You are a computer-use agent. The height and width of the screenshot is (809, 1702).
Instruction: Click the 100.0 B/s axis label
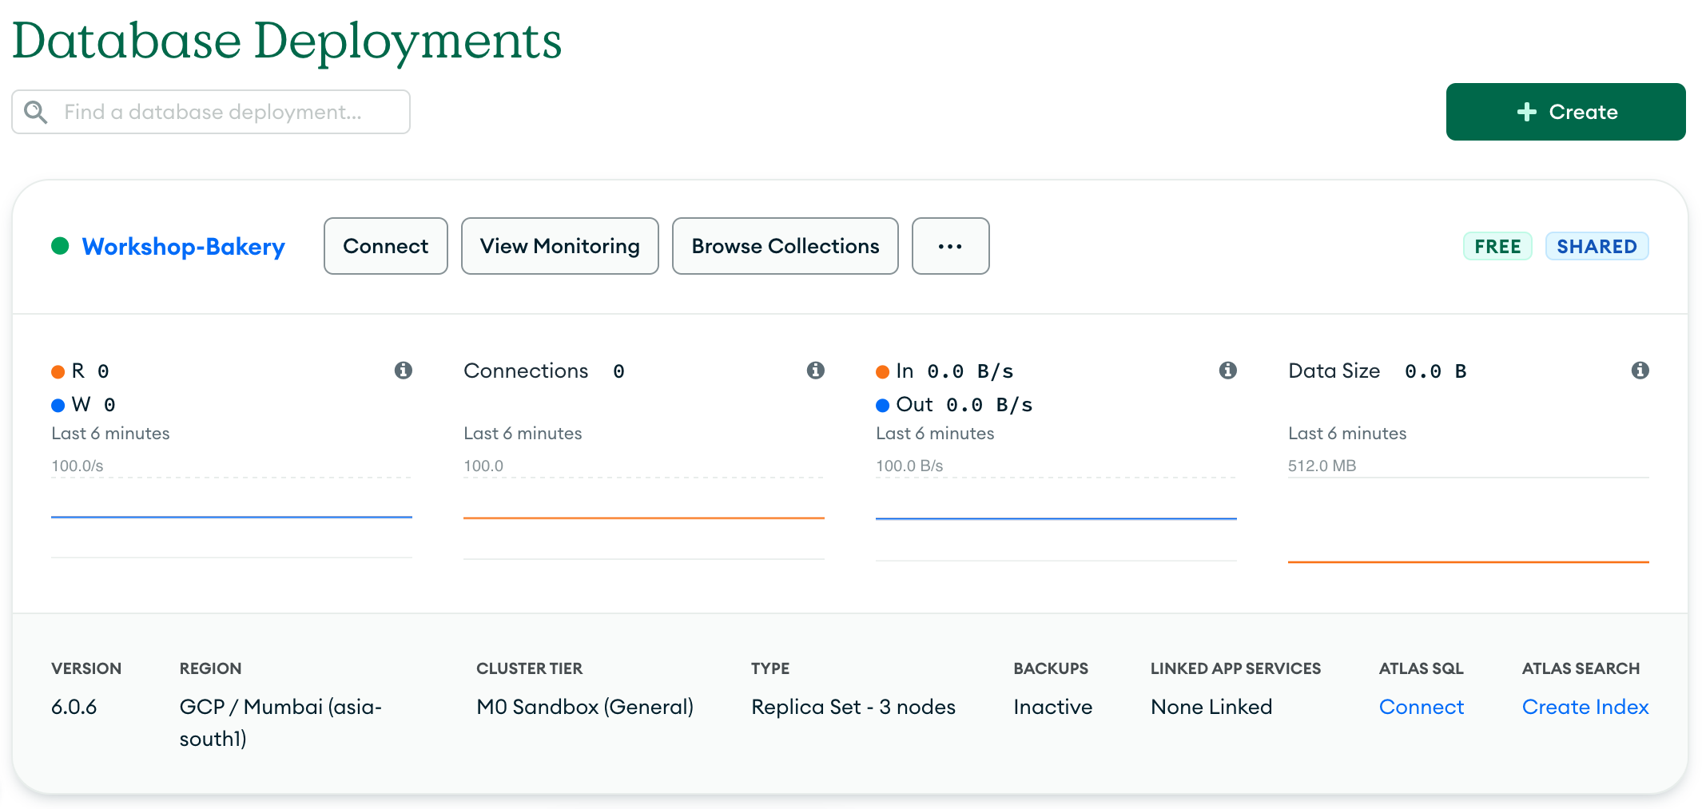pyautogui.click(x=909, y=466)
